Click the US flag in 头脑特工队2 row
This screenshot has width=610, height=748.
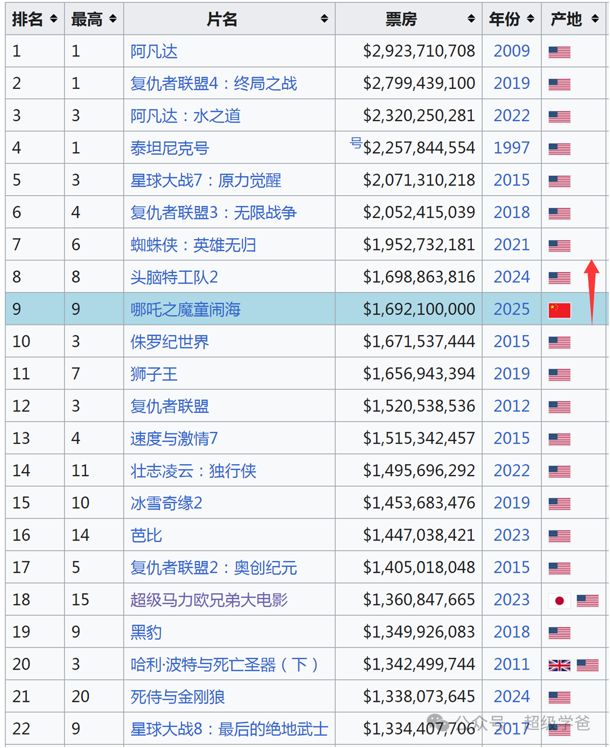[560, 278]
